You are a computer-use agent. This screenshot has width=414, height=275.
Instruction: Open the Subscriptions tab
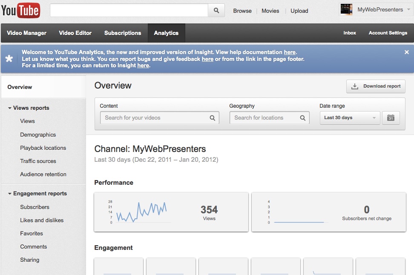click(123, 33)
